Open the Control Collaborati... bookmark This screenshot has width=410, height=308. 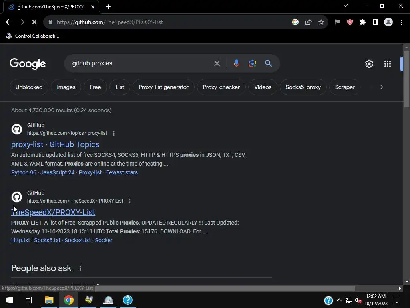(33, 36)
